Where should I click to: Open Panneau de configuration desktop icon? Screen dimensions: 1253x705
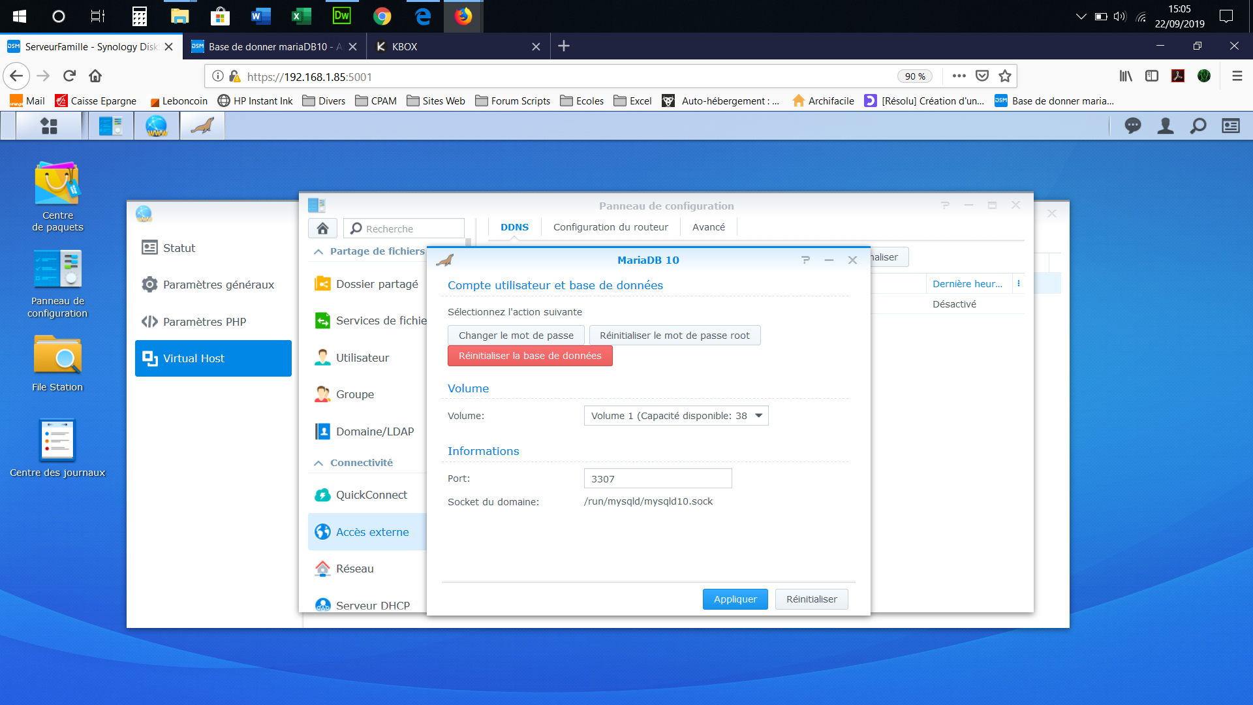point(57,283)
